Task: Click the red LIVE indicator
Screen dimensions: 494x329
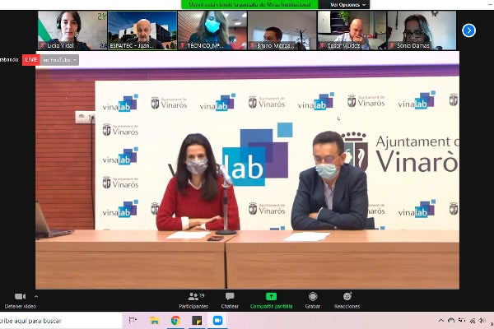Action: [x=31, y=60]
